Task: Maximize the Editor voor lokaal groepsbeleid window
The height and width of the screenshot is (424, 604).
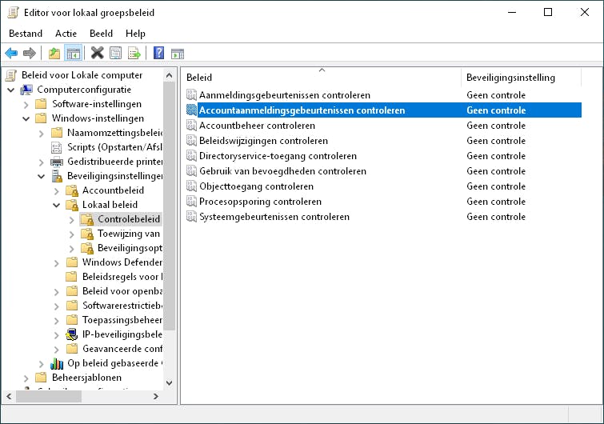Action: click(548, 12)
